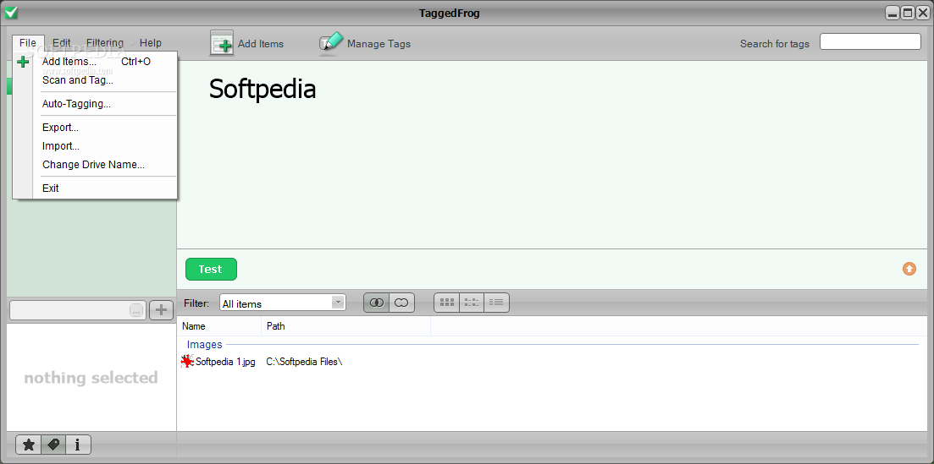Switch to tiles view icon
Screen dimensions: 934x464
point(472,303)
